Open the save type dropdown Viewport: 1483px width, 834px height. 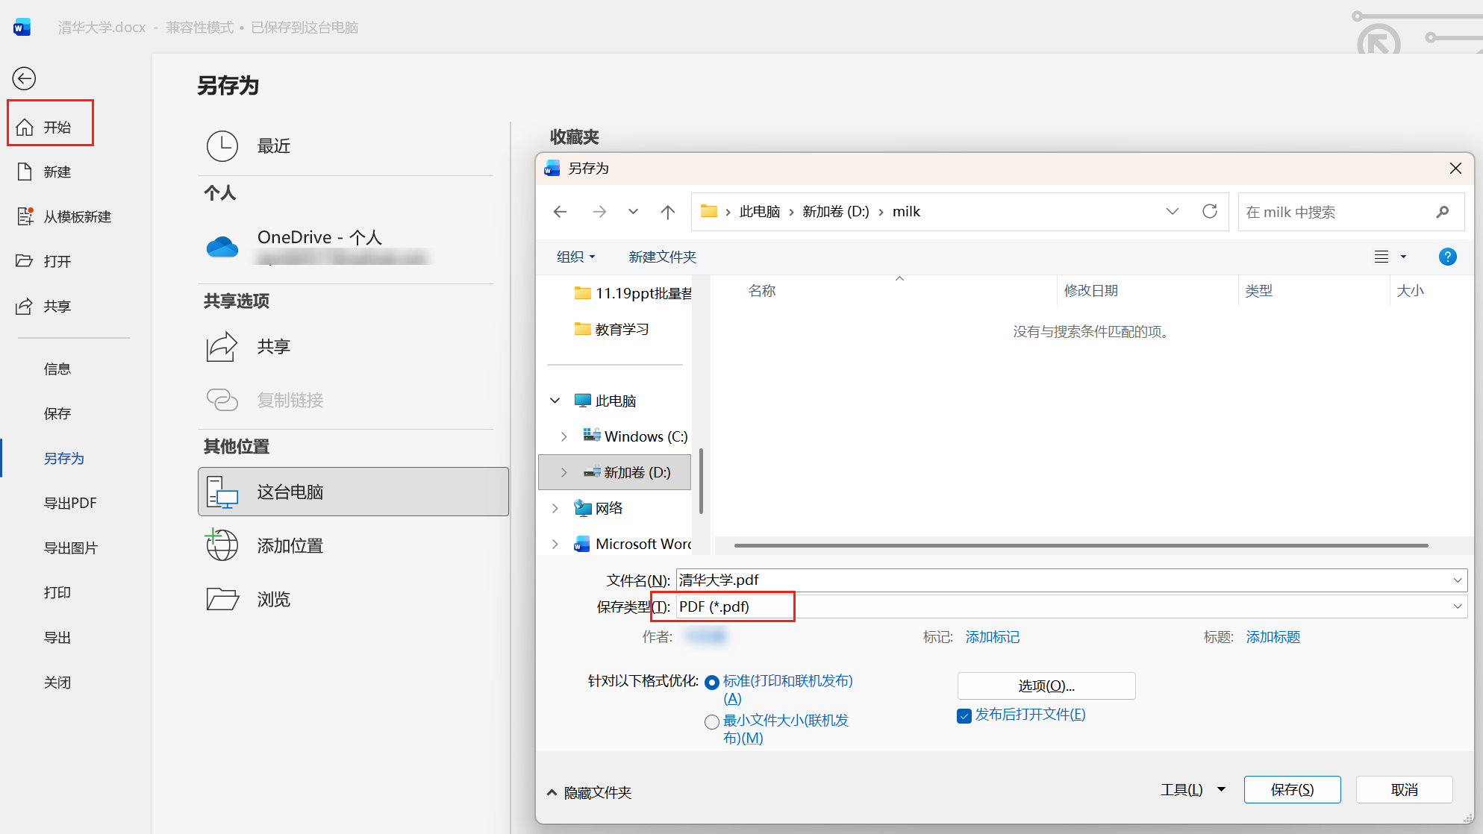click(1457, 606)
